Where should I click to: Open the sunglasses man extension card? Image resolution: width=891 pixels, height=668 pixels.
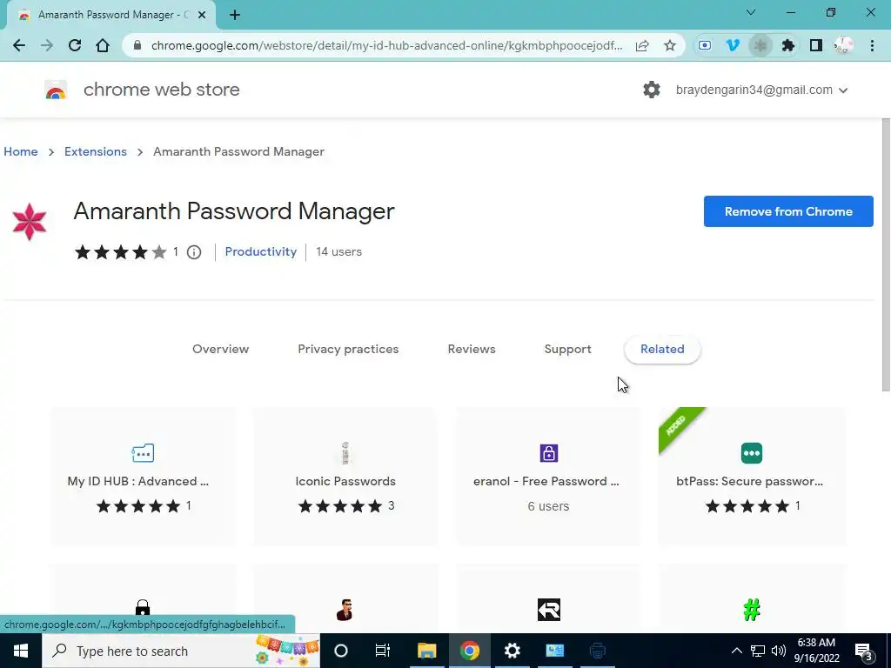point(345,598)
